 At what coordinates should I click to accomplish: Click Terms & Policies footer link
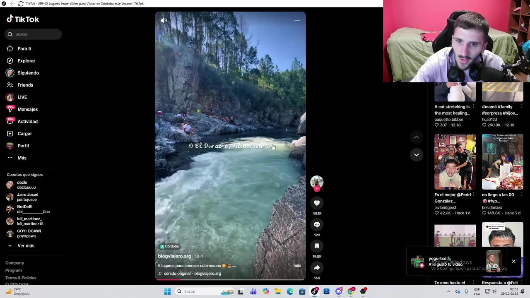click(x=21, y=278)
